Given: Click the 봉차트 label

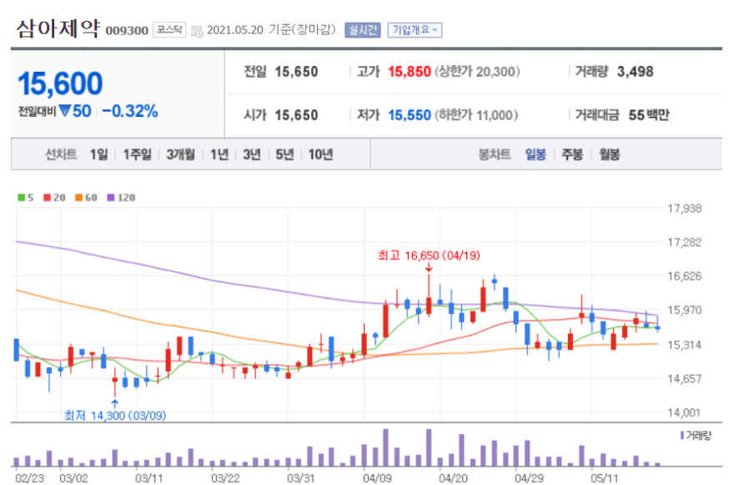Looking at the screenshot, I should tap(495, 154).
